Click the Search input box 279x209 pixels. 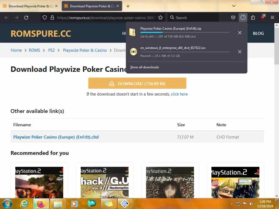coord(193,18)
